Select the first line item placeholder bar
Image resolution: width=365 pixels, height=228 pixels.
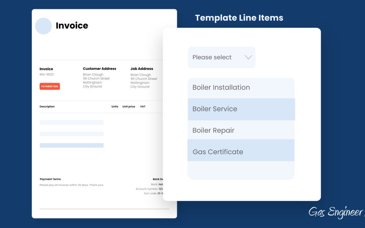(x=71, y=122)
